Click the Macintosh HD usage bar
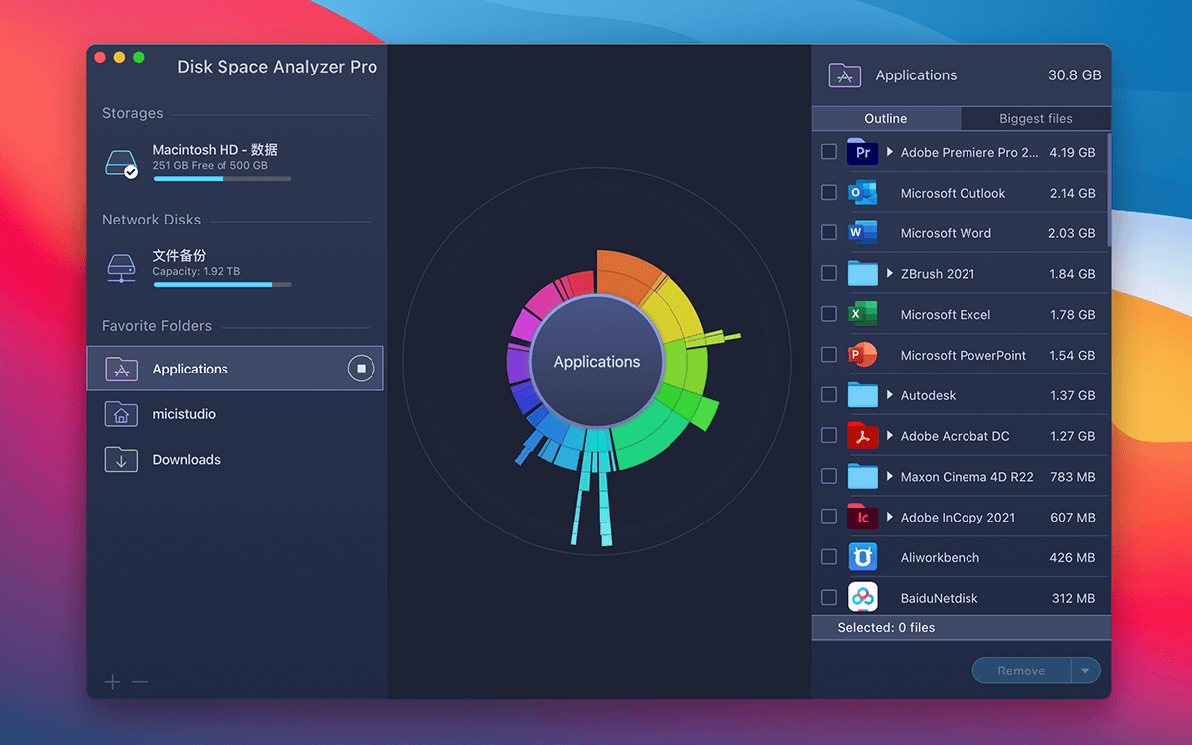The width and height of the screenshot is (1192, 745). (223, 179)
